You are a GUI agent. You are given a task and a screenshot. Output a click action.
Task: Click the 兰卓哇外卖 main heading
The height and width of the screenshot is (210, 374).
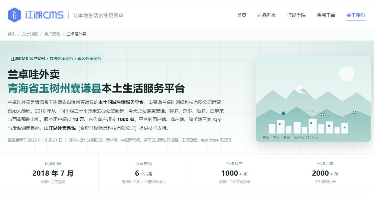34,74
